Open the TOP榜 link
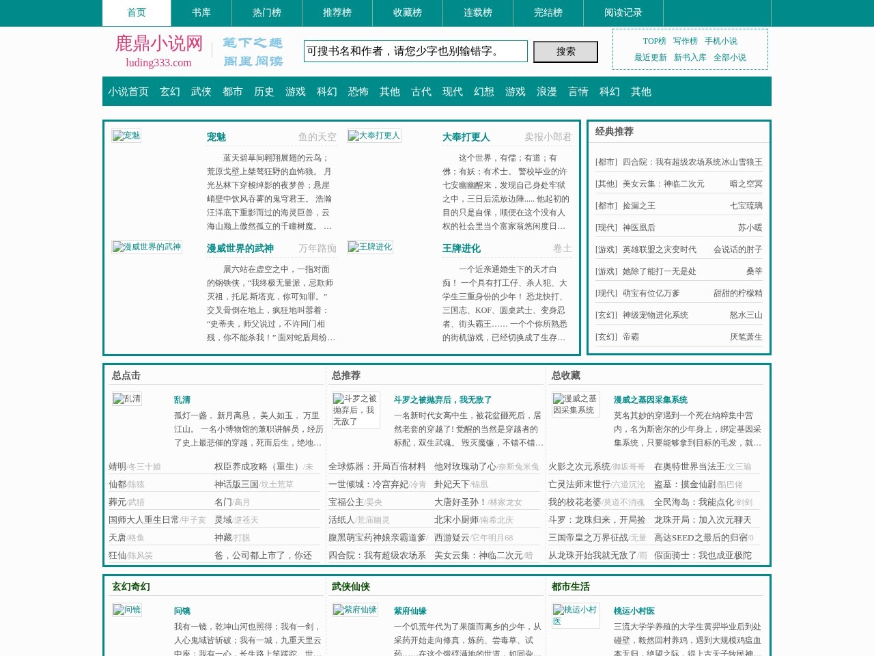The width and height of the screenshot is (874, 656). (654, 41)
